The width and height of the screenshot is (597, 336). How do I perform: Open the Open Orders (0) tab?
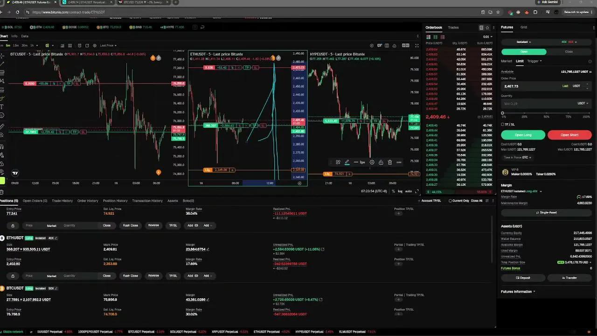point(35,201)
